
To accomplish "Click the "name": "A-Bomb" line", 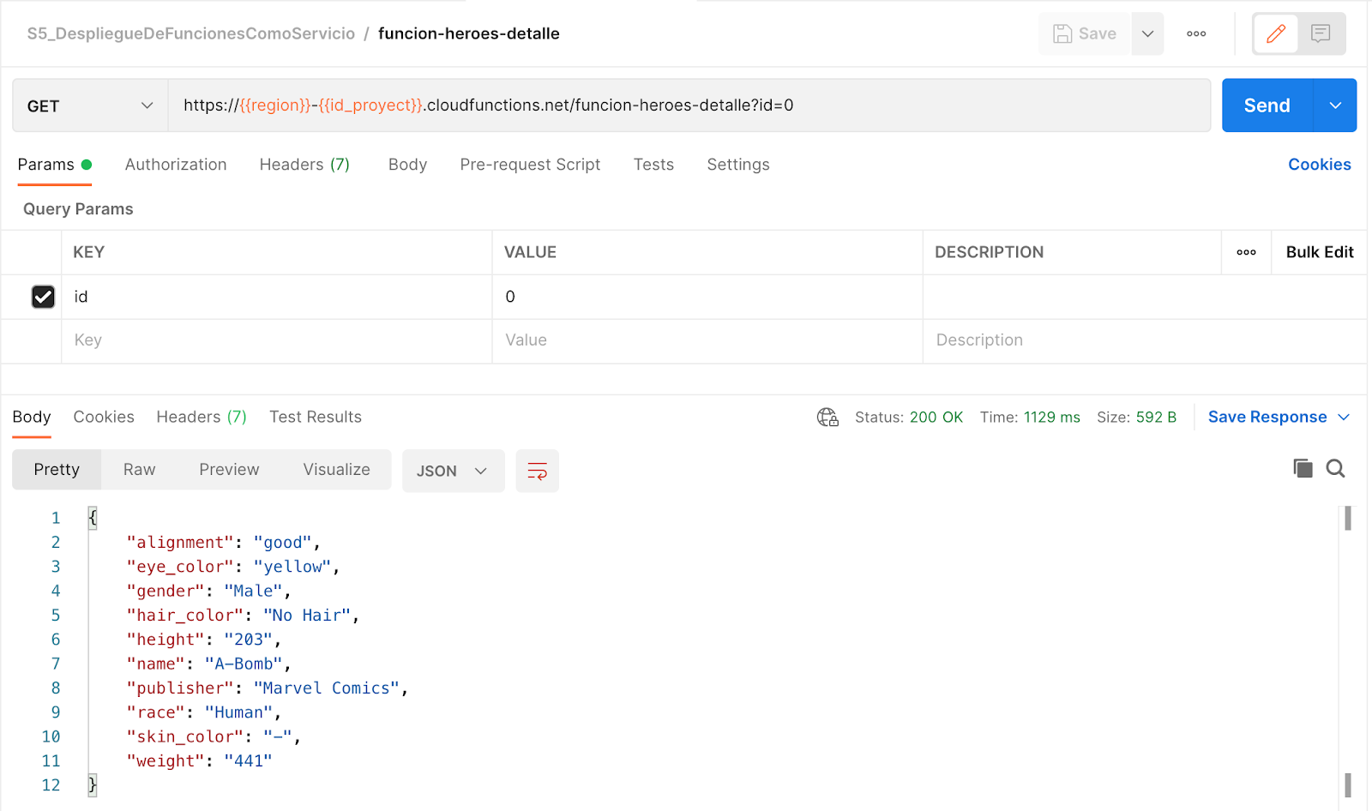I will [x=208, y=664].
